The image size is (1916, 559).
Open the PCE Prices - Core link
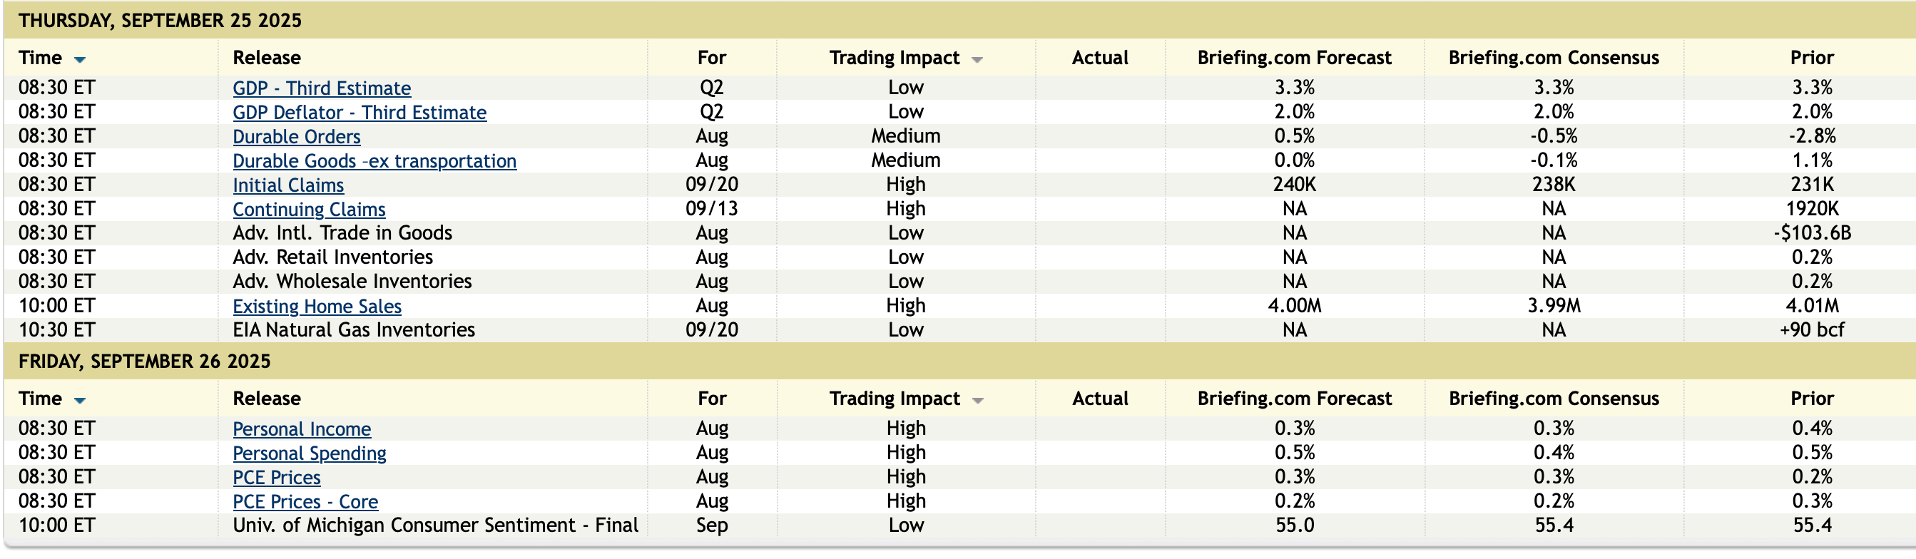[x=305, y=502]
